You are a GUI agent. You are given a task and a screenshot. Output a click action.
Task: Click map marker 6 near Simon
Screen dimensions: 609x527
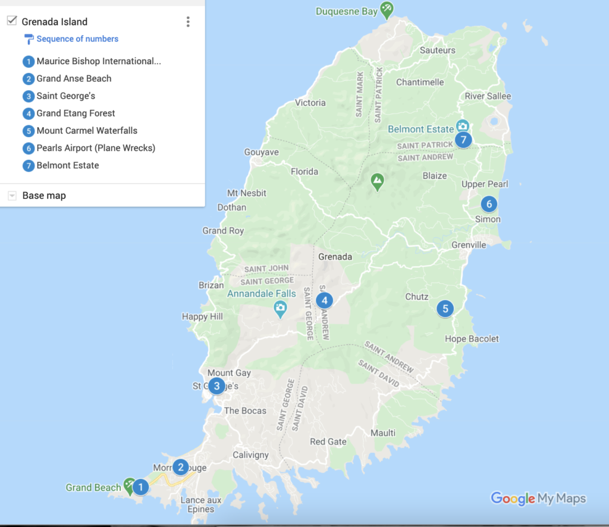(489, 204)
